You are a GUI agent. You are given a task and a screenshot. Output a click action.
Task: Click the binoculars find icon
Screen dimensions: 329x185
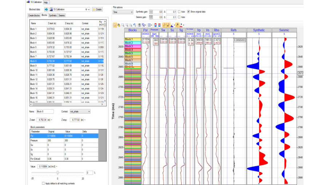[x=139, y=25]
